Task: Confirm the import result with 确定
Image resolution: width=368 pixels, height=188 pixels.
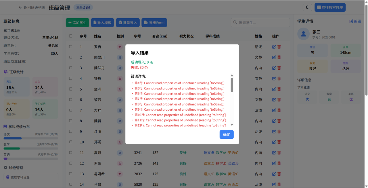Action: [227, 134]
